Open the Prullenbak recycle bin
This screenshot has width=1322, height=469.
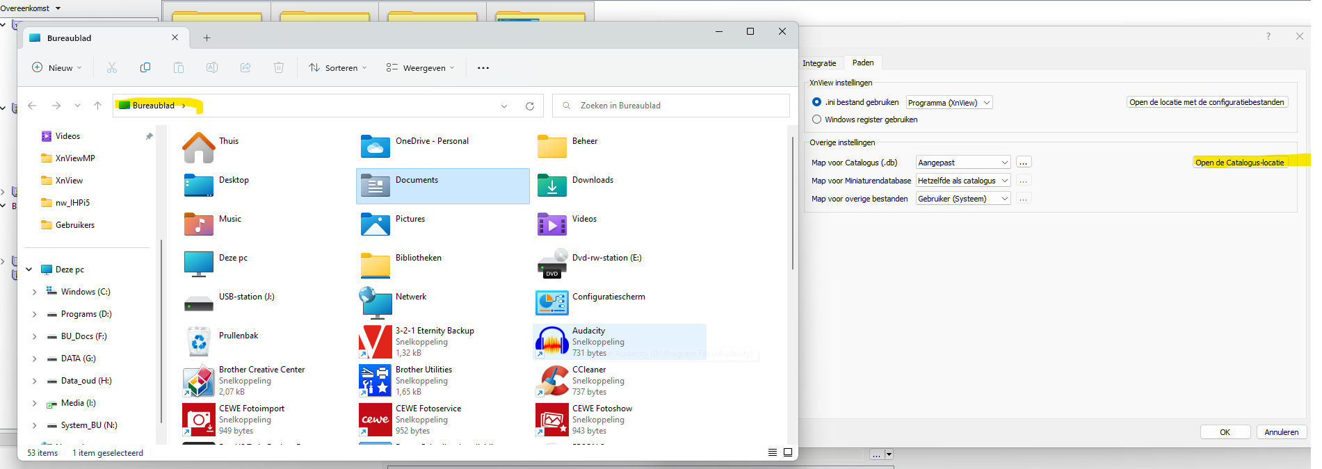pyautogui.click(x=199, y=342)
